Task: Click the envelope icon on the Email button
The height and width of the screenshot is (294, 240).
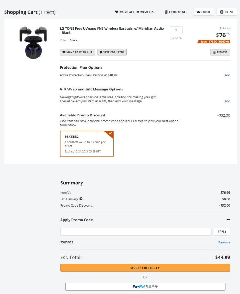Action: coord(198,12)
